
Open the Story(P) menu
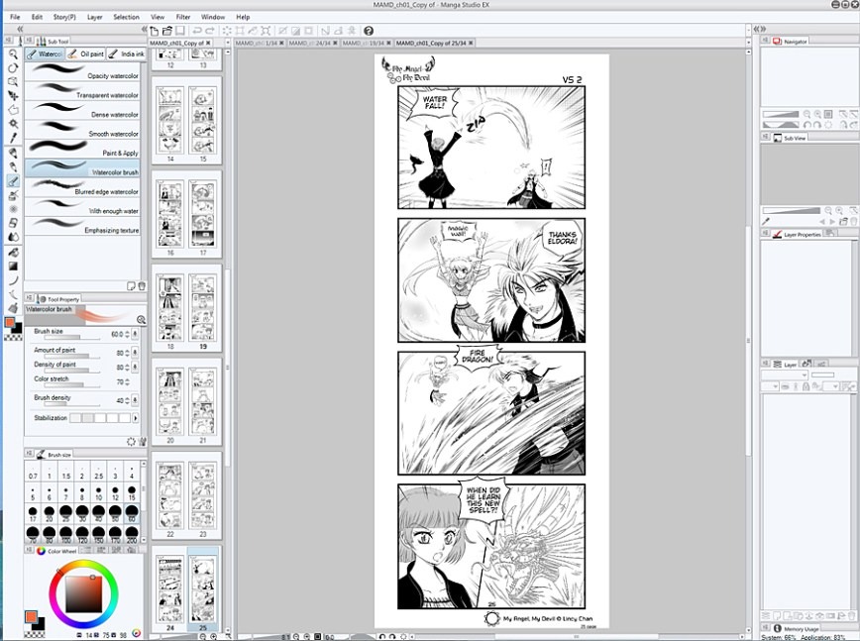[64, 17]
